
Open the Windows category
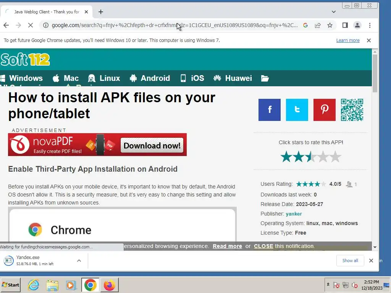point(21,78)
